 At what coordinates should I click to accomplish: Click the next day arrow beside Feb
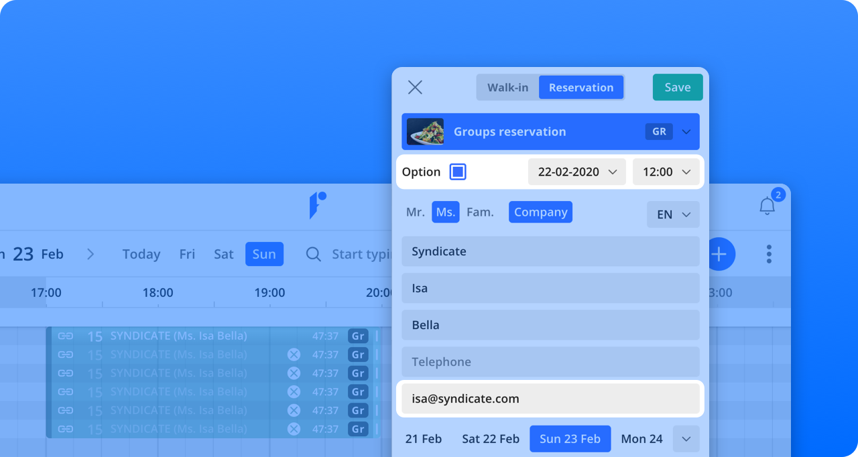[90, 254]
